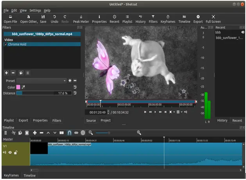
Task: Uncheck the Chroma Hold filter checkbox
Action: pyautogui.click(x=6, y=45)
